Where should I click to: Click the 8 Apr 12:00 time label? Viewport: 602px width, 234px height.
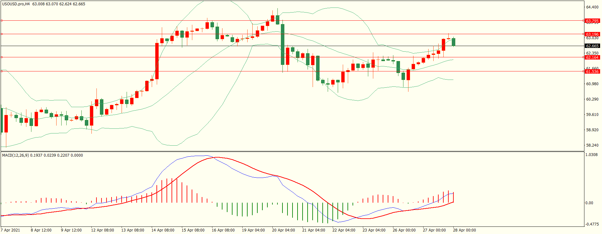tap(41, 230)
